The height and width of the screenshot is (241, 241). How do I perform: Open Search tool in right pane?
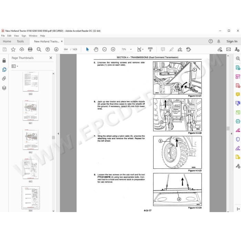(238, 59)
